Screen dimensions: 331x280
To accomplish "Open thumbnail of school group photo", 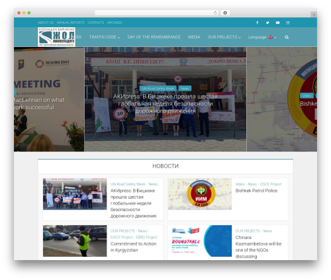I will tap(75, 194).
